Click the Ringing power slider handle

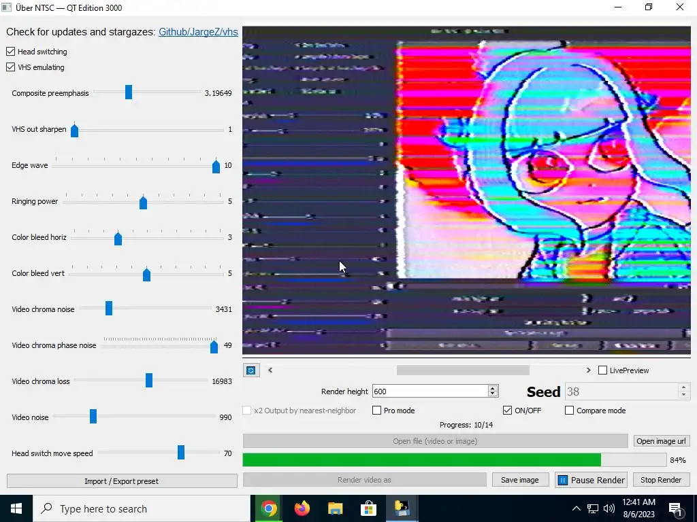pos(143,201)
